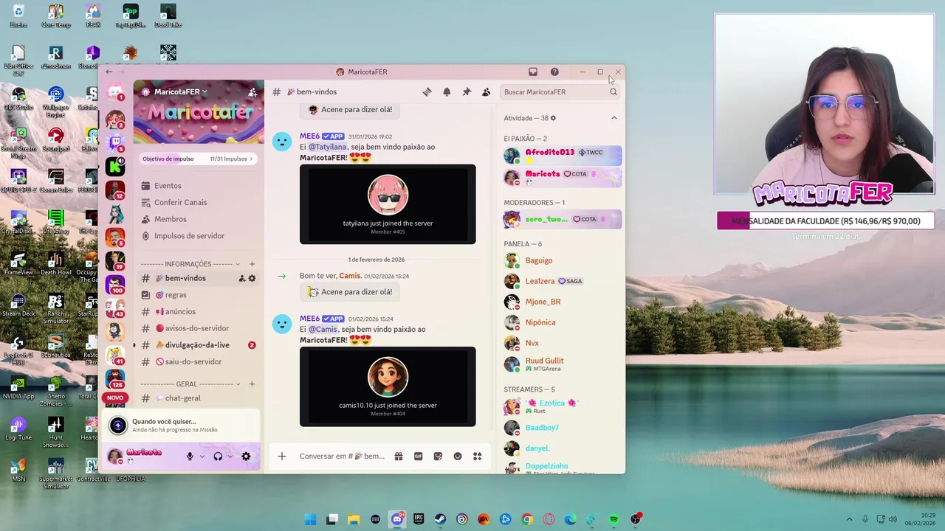Open Atividade settings gear icon
Viewport: 945px width, 531px height.
point(553,118)
